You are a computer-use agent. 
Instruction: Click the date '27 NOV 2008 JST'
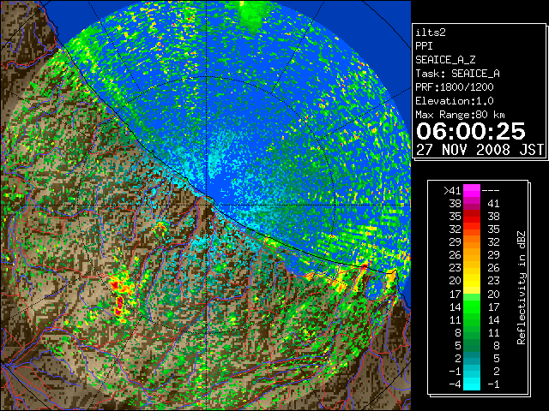(480, 150)
